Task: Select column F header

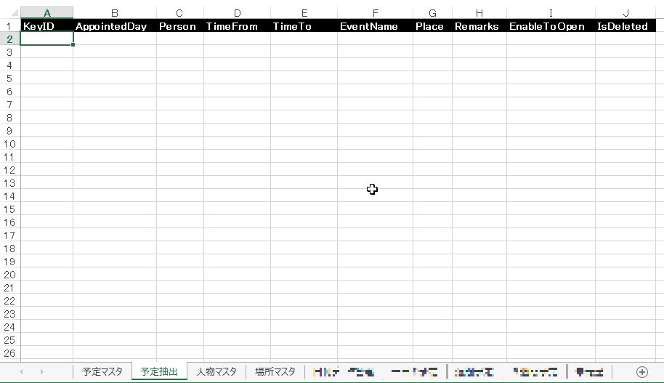Action: pyautogui.click(x=375, y=12)
